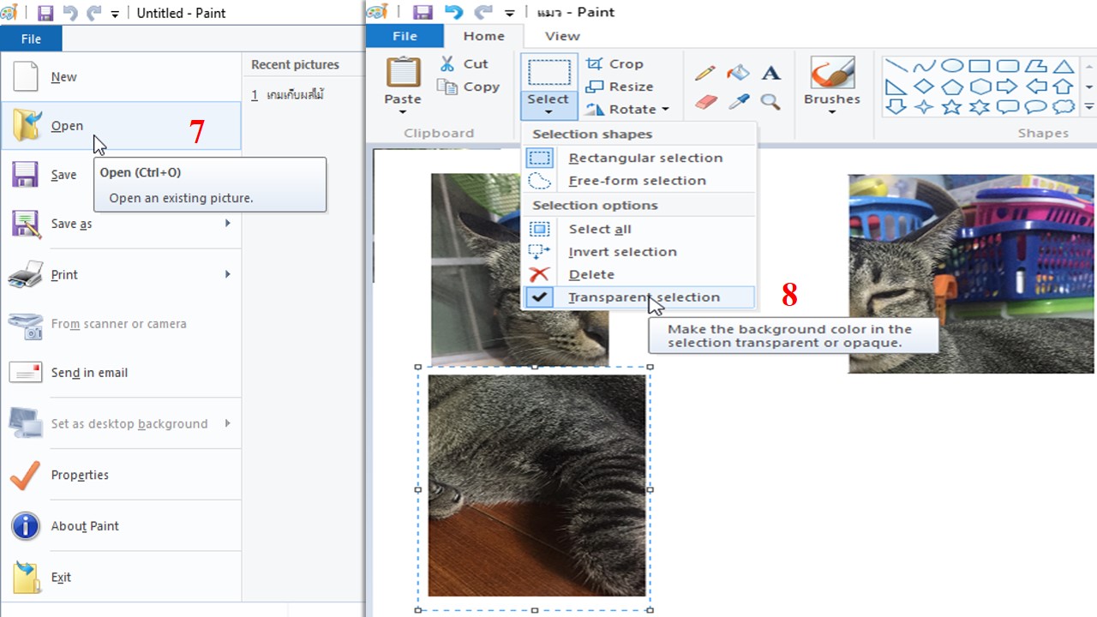
Task: Choose the Up arrow shape
Action: 1064,87
